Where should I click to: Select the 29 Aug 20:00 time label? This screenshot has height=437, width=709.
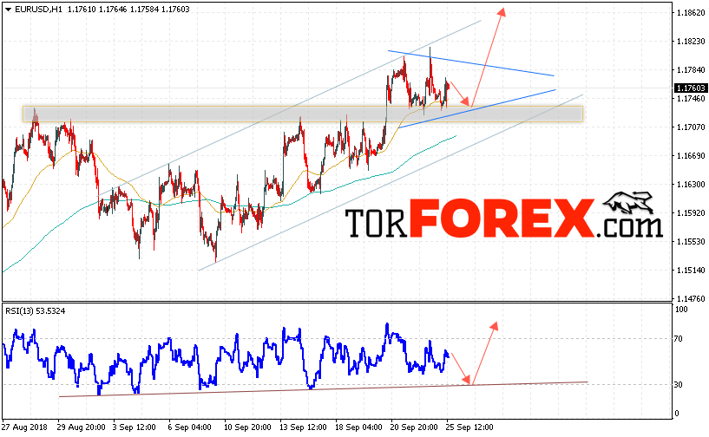click(82, 427)
